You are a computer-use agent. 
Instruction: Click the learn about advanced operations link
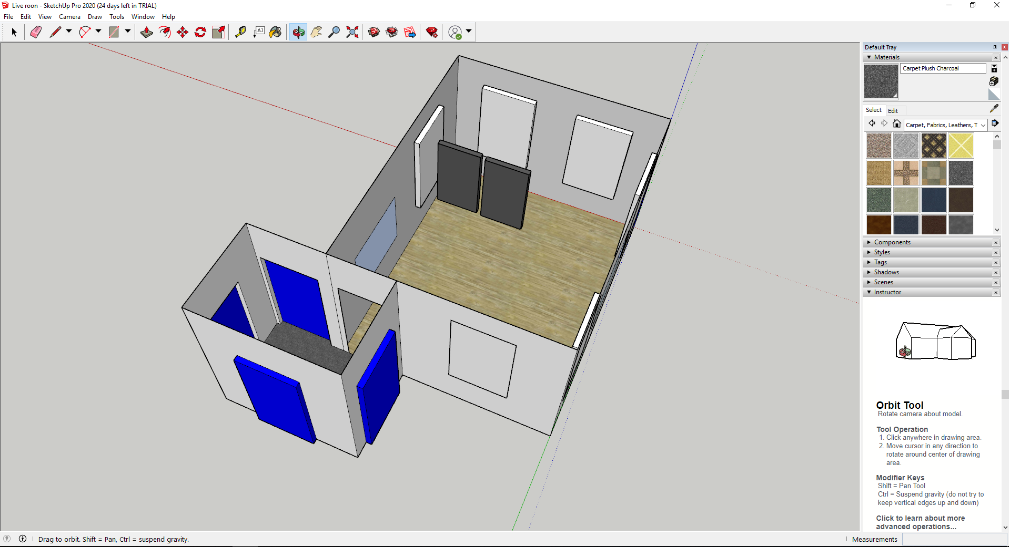coord(920,522)
